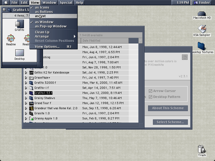Open the Apple menu
The width and height of the screenshot is (215, 161).
6,2
